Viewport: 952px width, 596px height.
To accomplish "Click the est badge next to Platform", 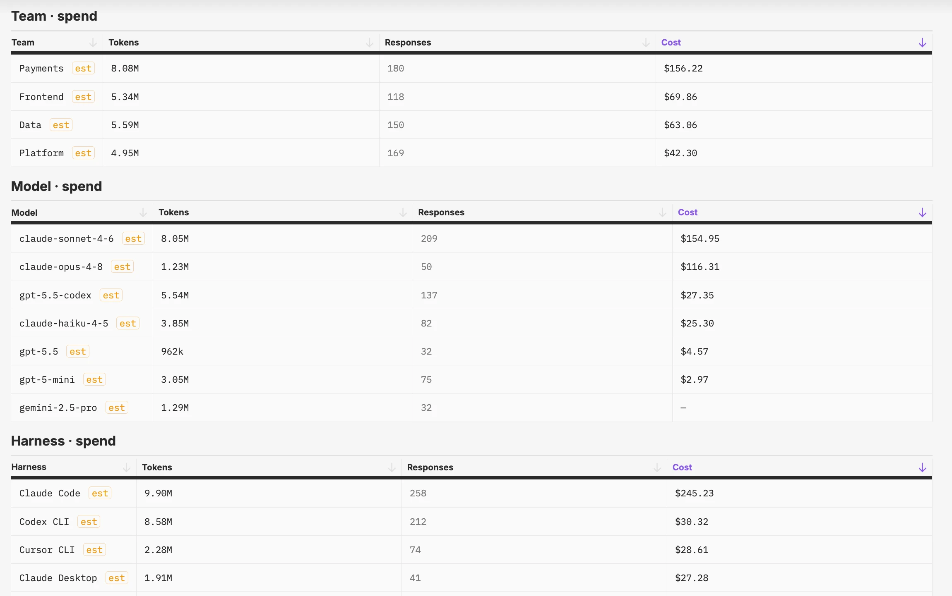I will (x=83, y=153).
